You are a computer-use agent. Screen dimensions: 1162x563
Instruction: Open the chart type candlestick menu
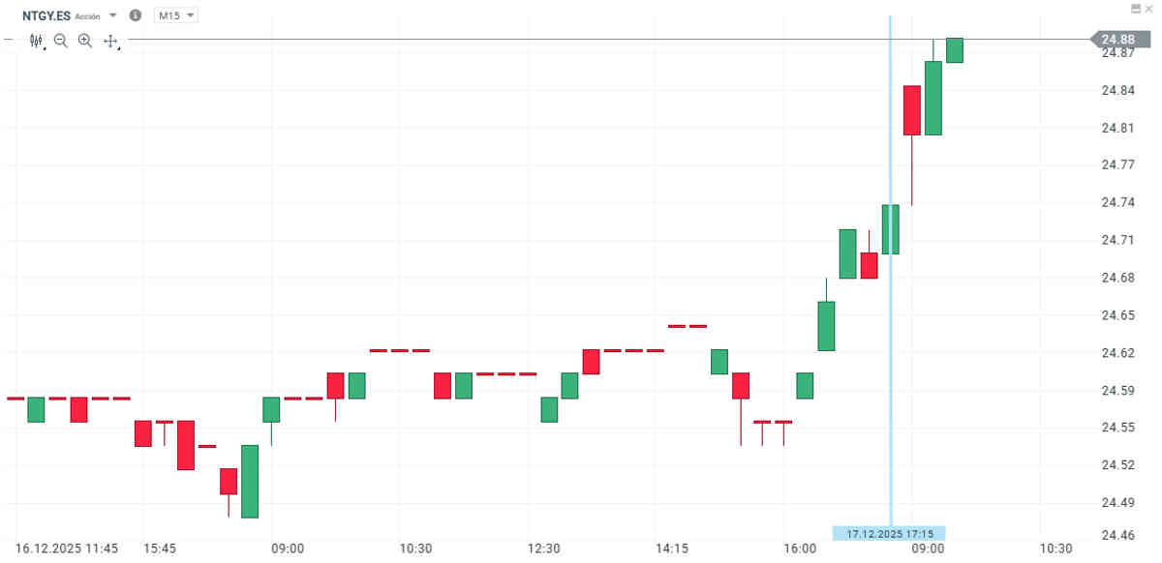click(x=37, y=41)
